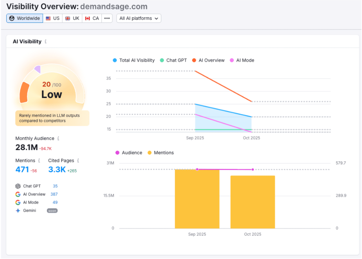This screenshot has height=259, width=362.
Task: Open the All AI platforms dropdown
Action: pos(139,18)
